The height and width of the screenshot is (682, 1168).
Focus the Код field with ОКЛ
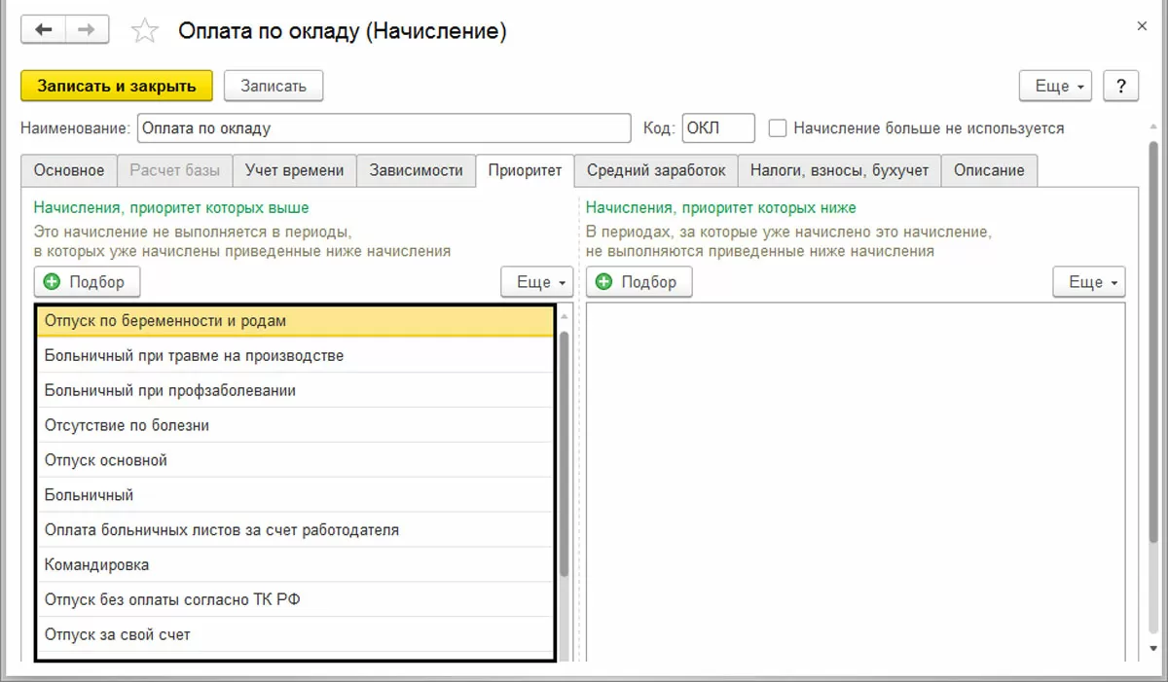718,128
